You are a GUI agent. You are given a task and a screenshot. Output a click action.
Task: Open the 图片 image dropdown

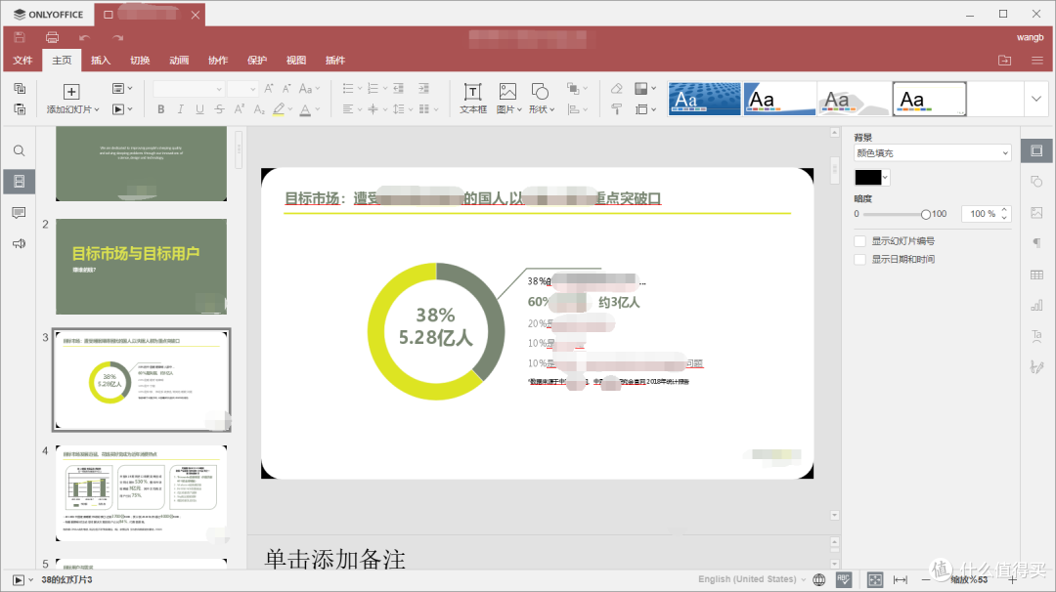pyautogui.click(x=508, y=109)
